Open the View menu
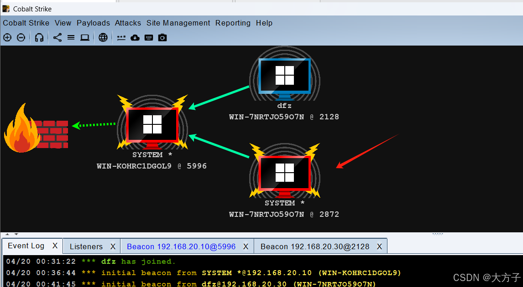523x287 pixels. click(63, 23)
